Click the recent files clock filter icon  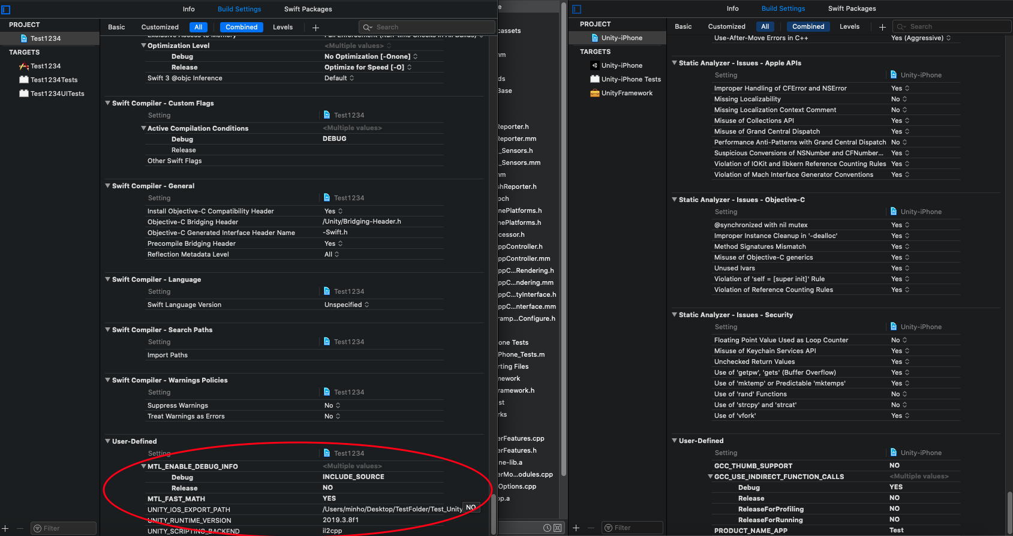(547, 528)
